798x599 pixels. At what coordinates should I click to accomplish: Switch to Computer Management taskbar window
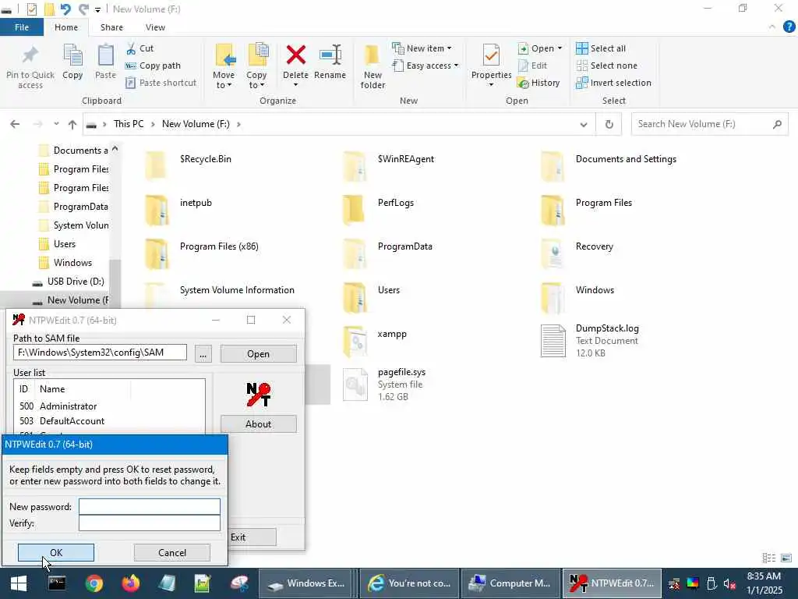pyautogui.click(x=510, y=583)
